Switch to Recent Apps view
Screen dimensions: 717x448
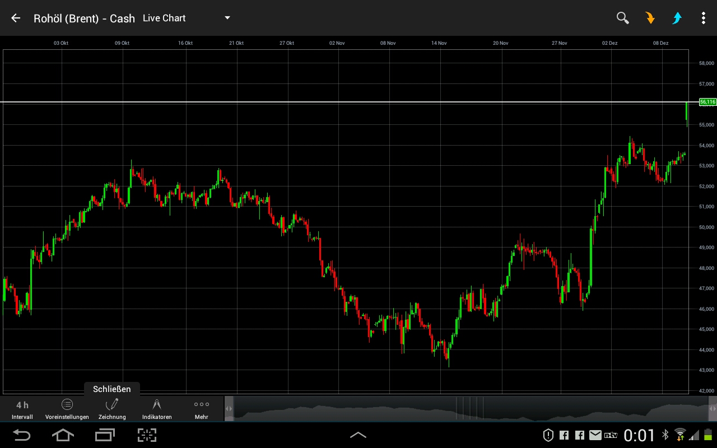point(105,435)
